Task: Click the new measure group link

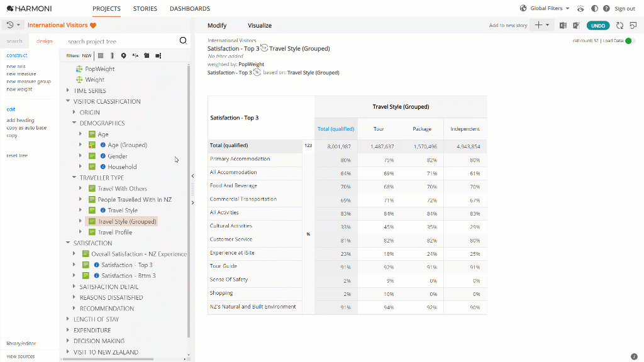Action: pyautogui.click(x=28, y=81)
